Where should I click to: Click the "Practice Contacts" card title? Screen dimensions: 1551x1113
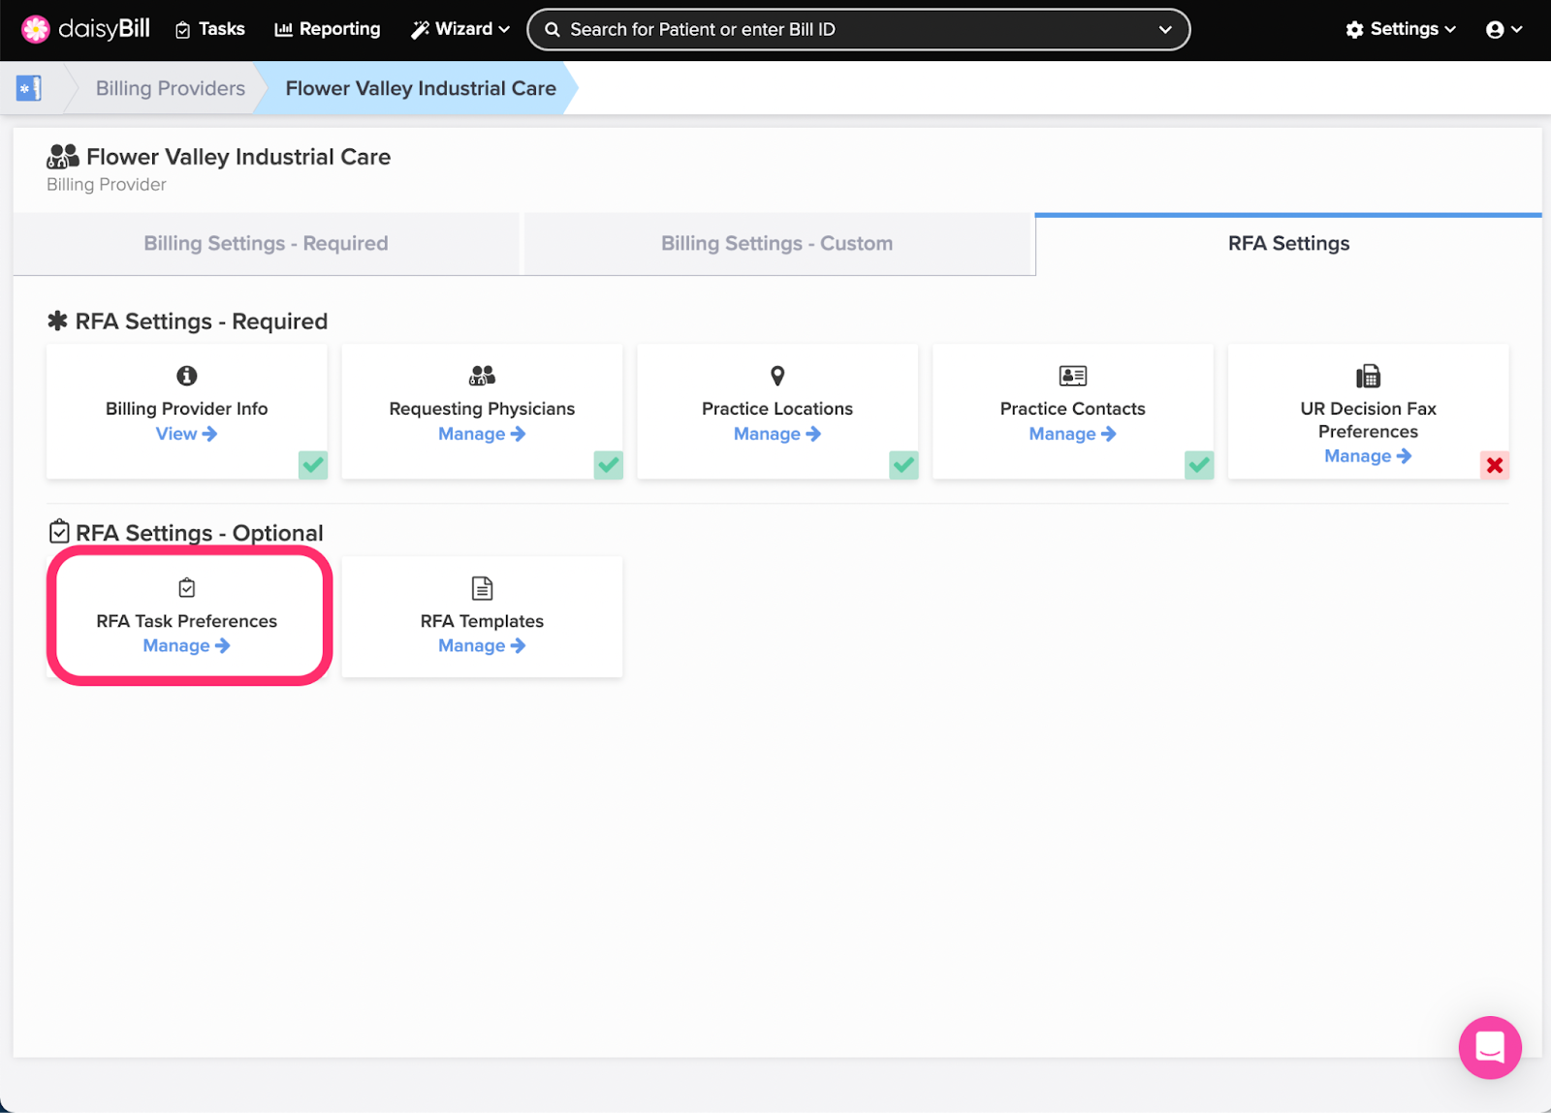1073,409
